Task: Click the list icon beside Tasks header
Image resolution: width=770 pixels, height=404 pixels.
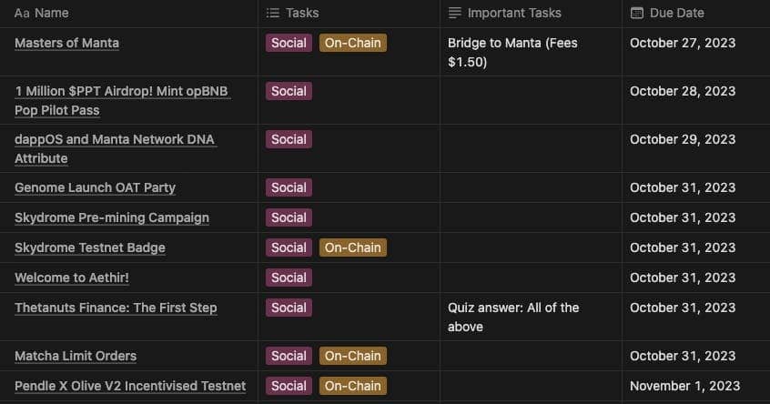Action: point(272,14)
